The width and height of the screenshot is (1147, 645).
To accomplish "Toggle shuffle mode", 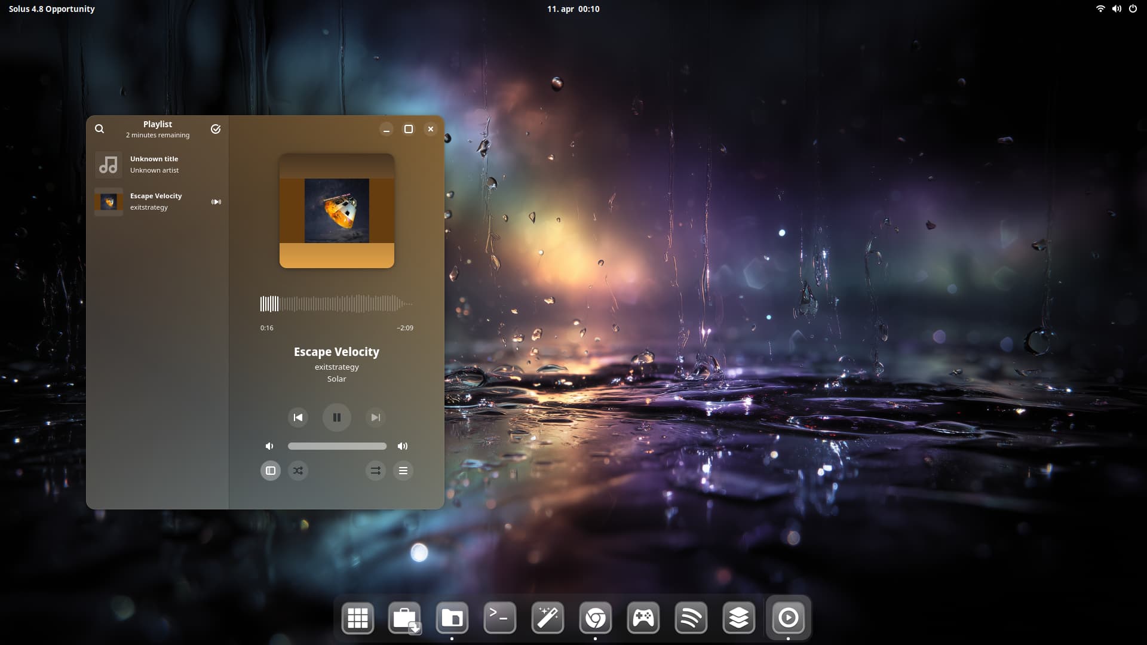I will (298, 471).
